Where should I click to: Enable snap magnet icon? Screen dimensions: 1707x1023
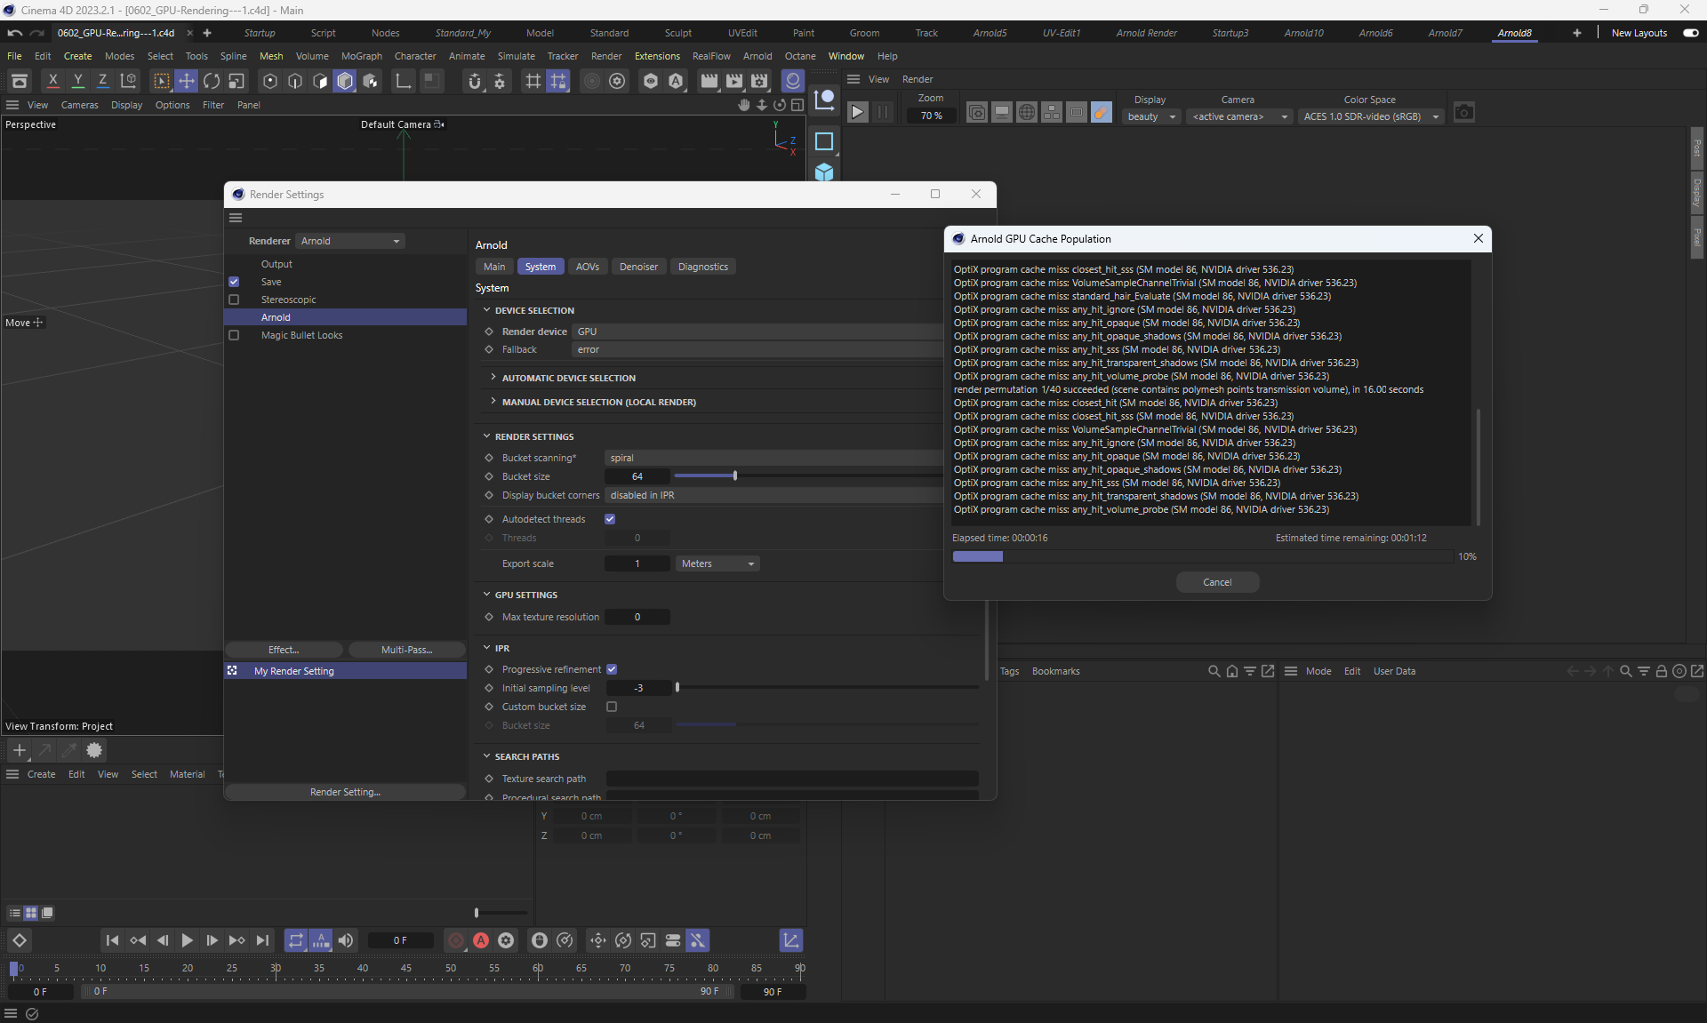[475, 81]
